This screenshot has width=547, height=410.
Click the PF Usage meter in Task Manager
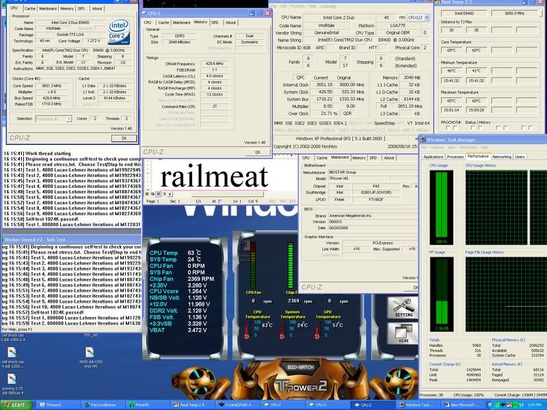(441, 294)
